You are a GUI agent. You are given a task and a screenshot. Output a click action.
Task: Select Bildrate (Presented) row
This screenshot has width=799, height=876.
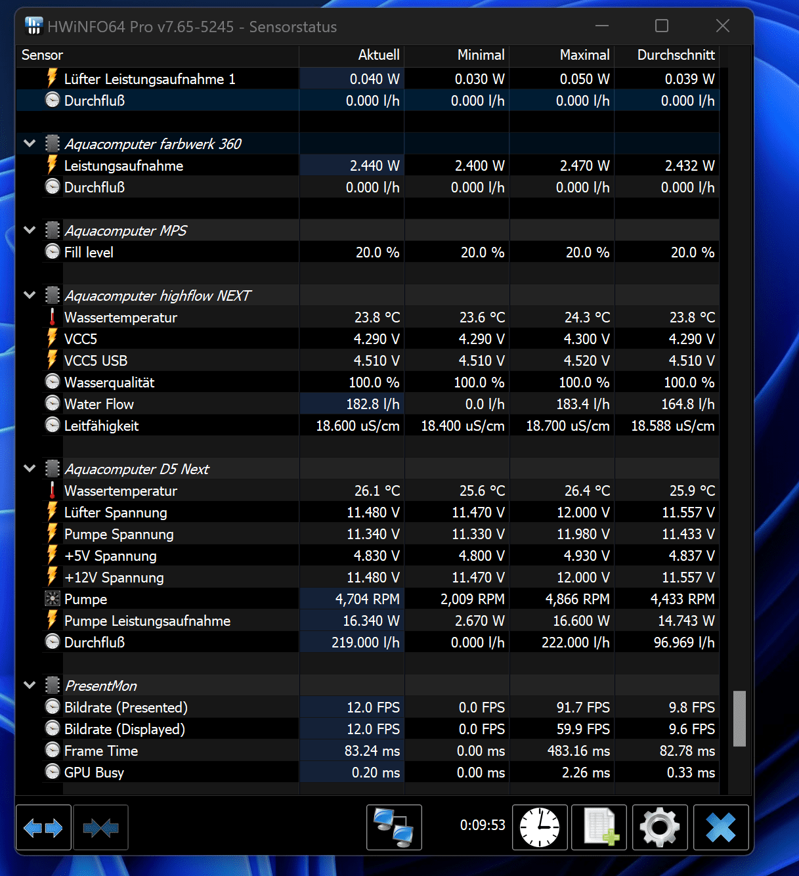(368, 707)
